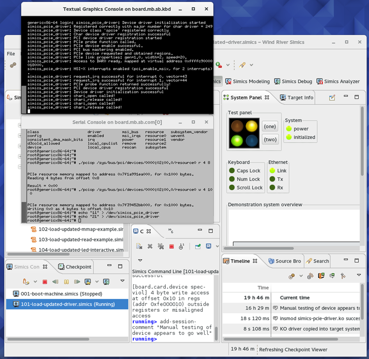Image resolution: width=369 pixels, height=359 pixels.
Task: Click the System Panel horizontal scrollbar
Action: pyautogui.click(x=259, y=248)
